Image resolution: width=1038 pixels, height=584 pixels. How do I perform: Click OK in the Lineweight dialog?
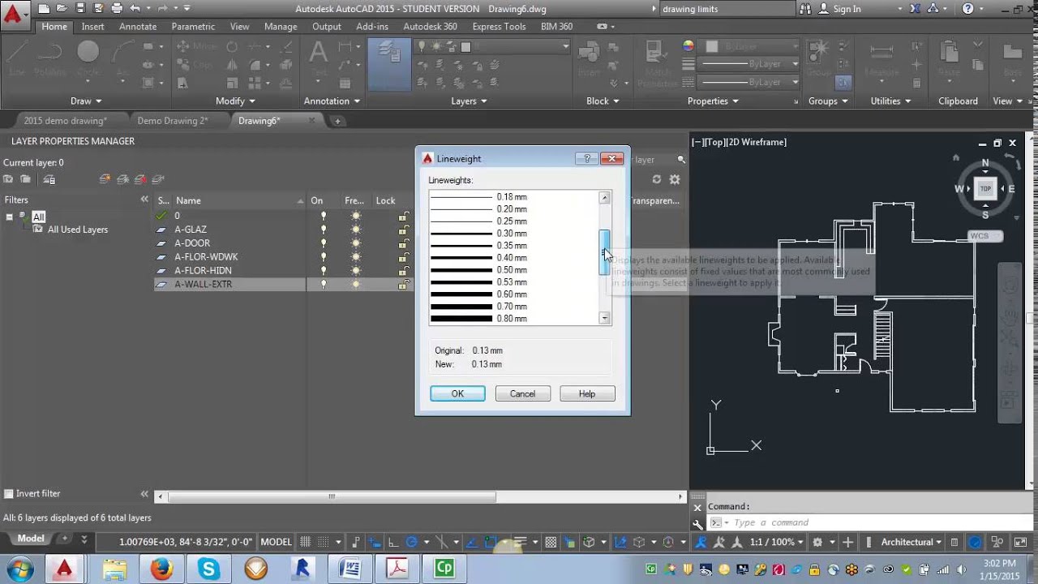(x=457, y=393)
